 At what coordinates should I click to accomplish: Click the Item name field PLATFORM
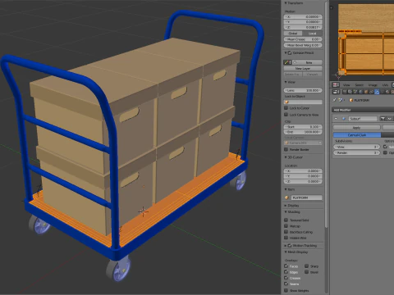tap(306, 197)
